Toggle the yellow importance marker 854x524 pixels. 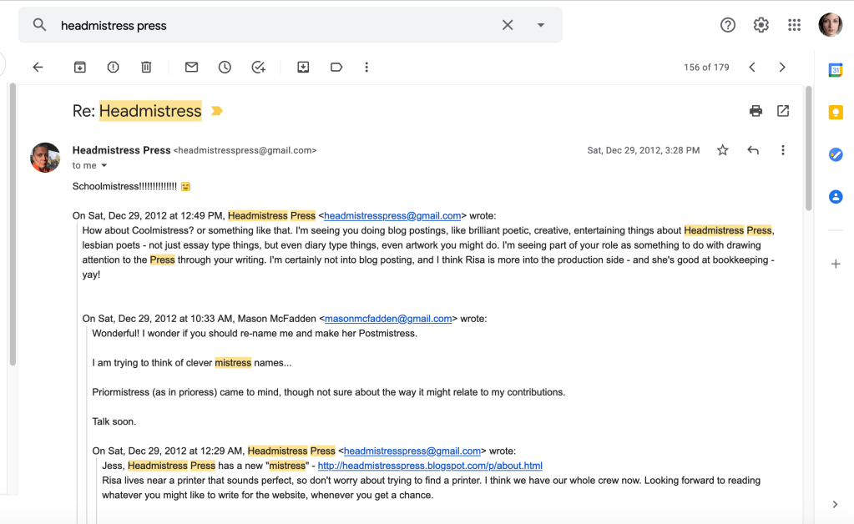pos(217,111)
